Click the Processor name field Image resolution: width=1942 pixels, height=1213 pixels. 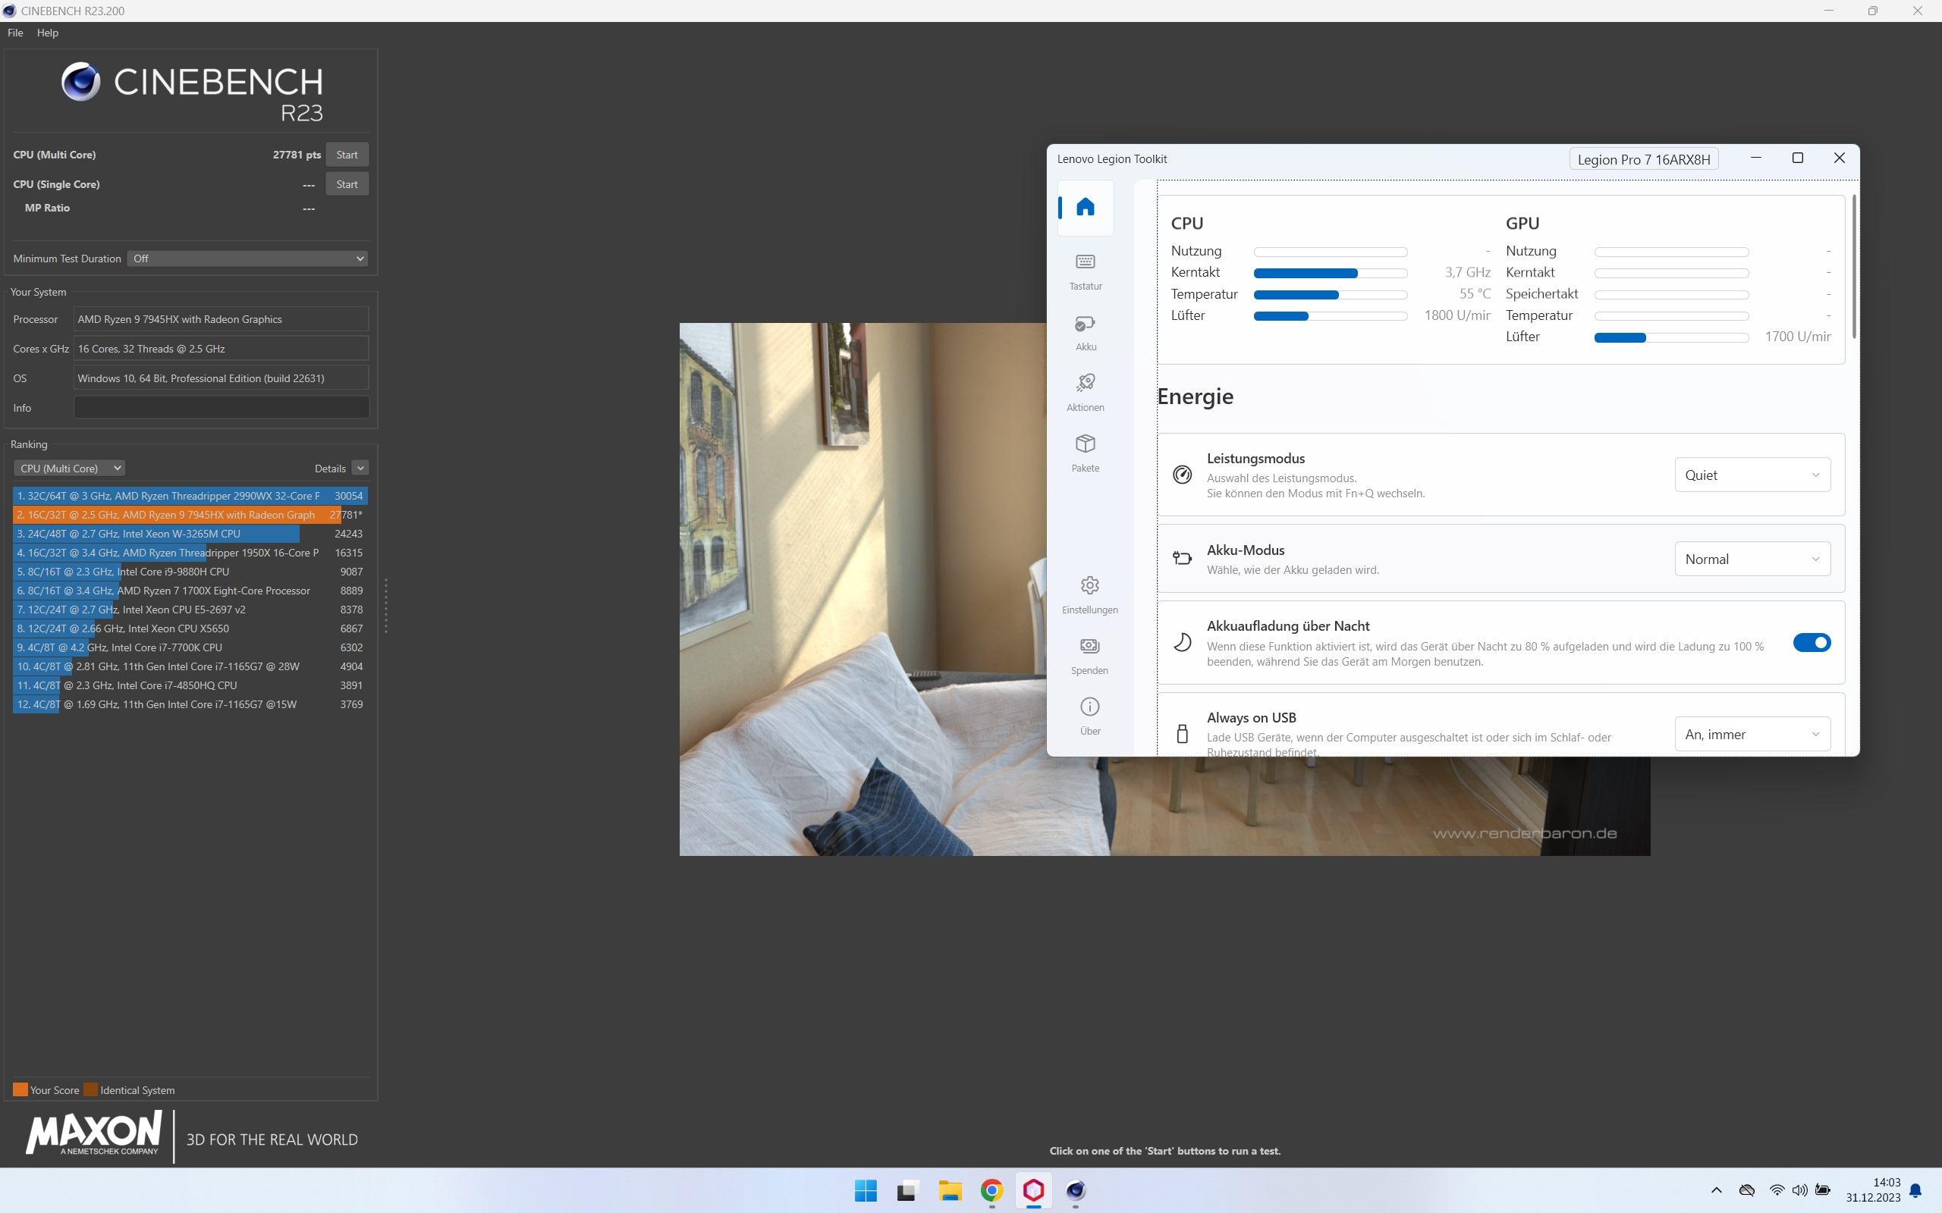222,319
